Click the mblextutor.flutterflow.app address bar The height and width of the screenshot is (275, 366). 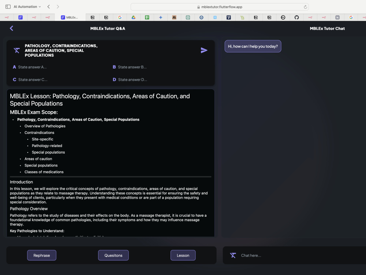[220, 7]
